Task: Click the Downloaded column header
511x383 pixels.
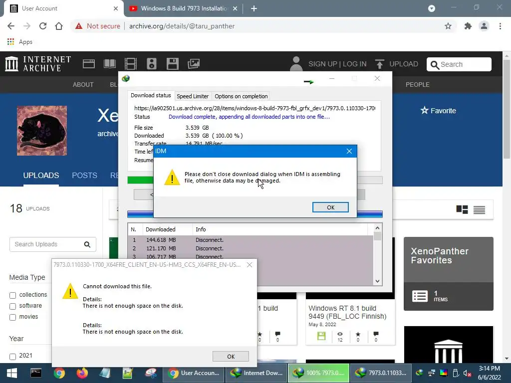Action: 168,229
